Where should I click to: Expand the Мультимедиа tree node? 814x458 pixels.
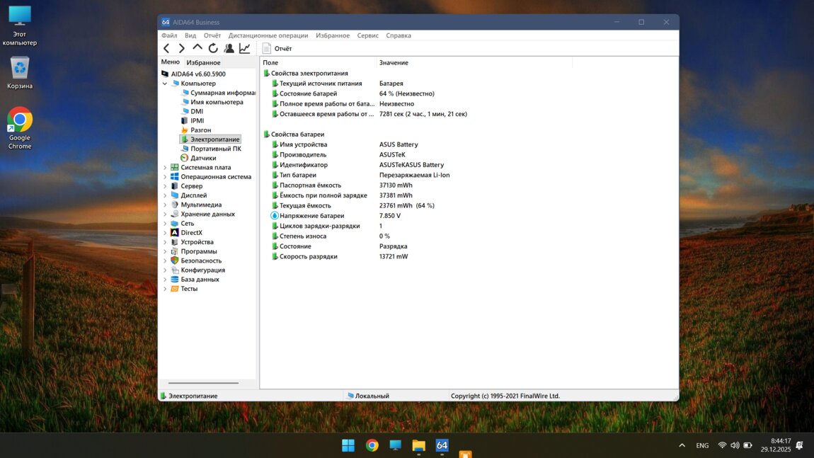pos(165,205)
